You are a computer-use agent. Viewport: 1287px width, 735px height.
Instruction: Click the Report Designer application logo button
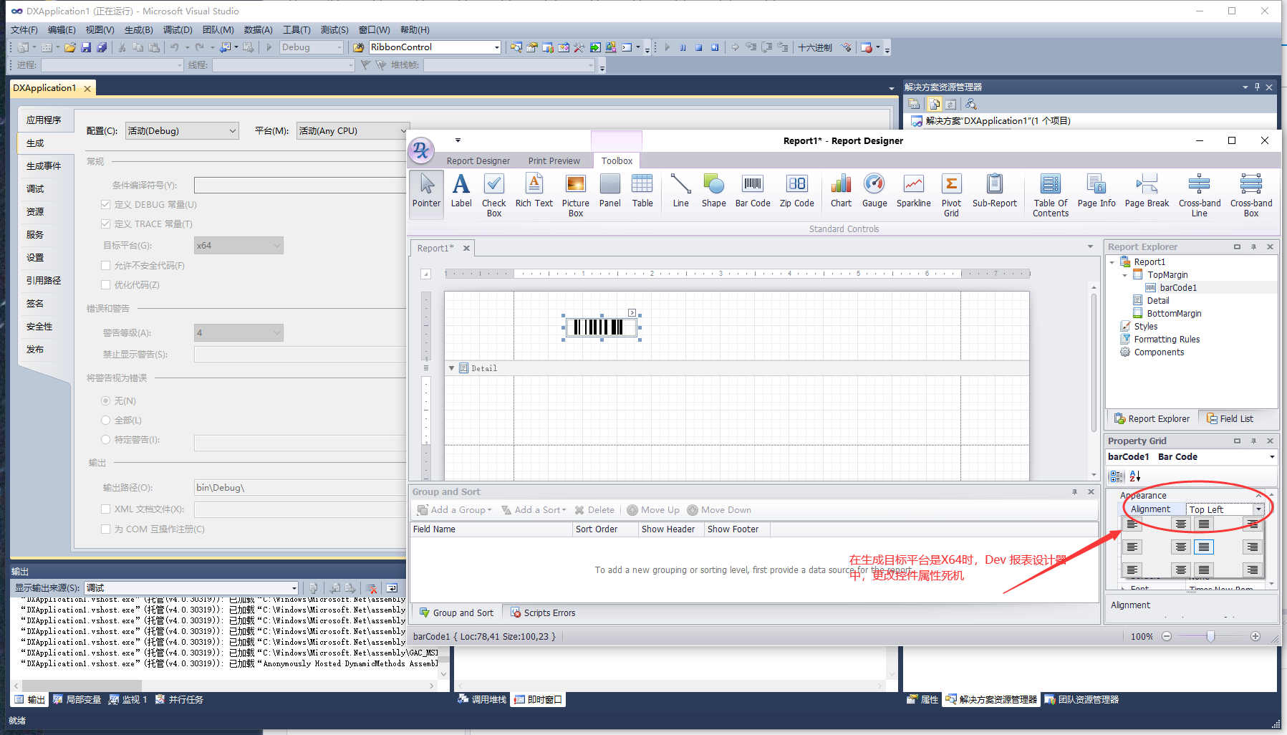point(421,150)
